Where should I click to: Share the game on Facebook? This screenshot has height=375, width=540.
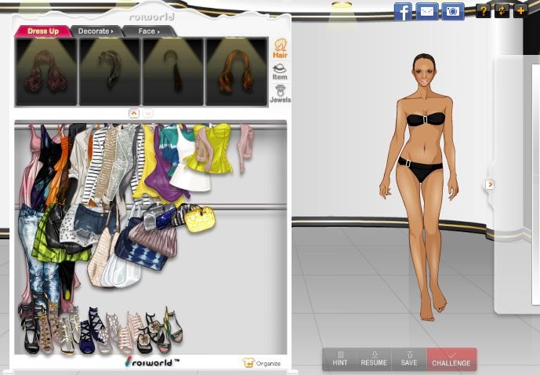[x=403, y=11]
